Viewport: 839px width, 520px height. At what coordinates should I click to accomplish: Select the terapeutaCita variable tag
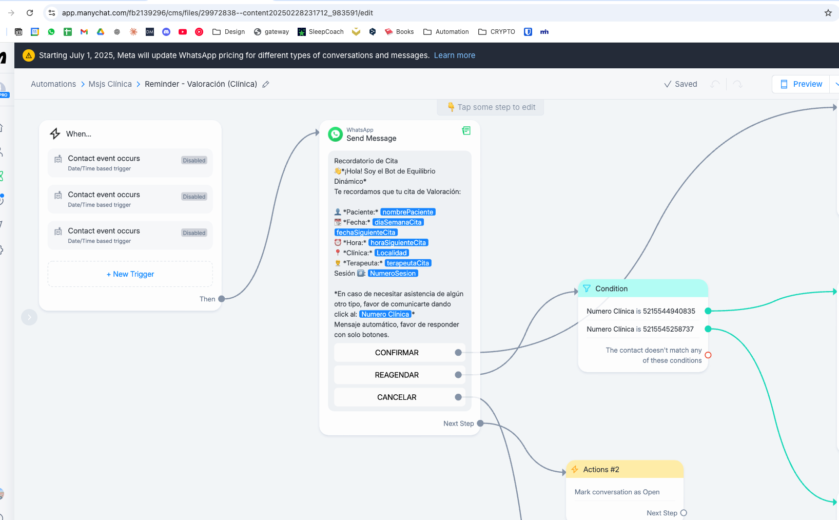(x=408, y=263)
